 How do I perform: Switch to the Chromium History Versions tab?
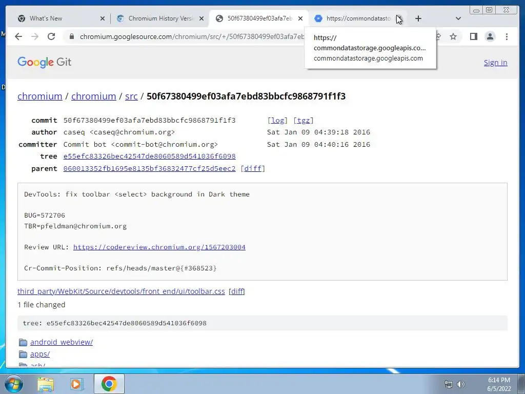[x=160, y=18]
